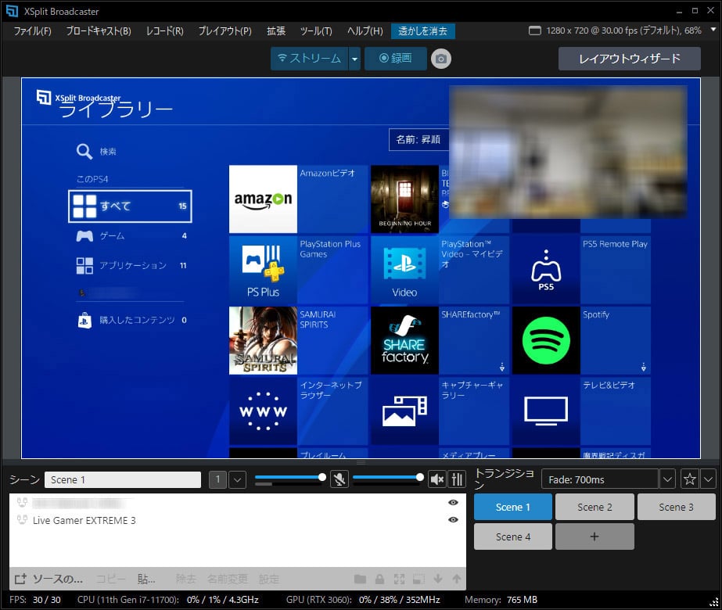Open the レイアウトウィザード button
This screenshot has height=610, width=722.
pyautogui.click(x=630, y=59)
